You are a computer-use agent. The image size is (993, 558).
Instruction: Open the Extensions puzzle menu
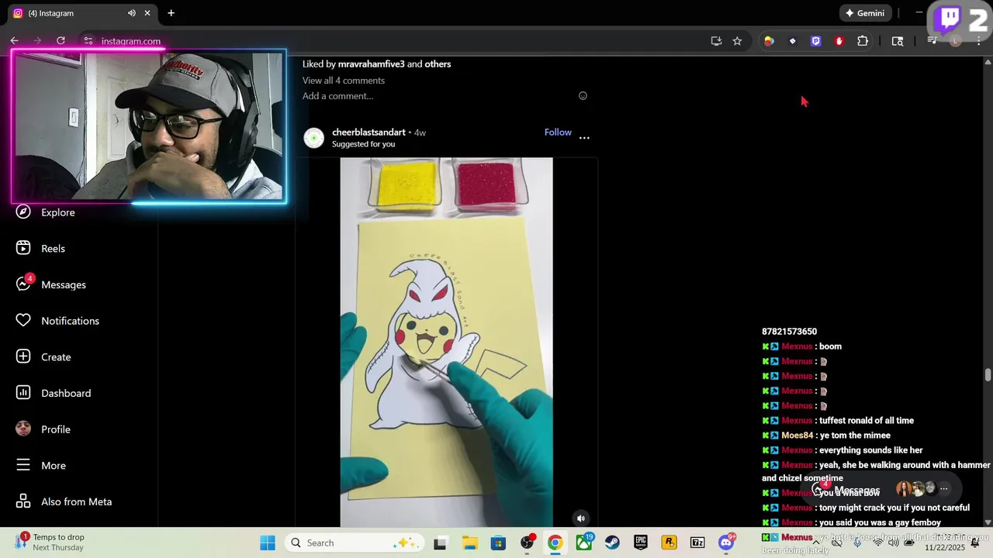tap(863, 41)
